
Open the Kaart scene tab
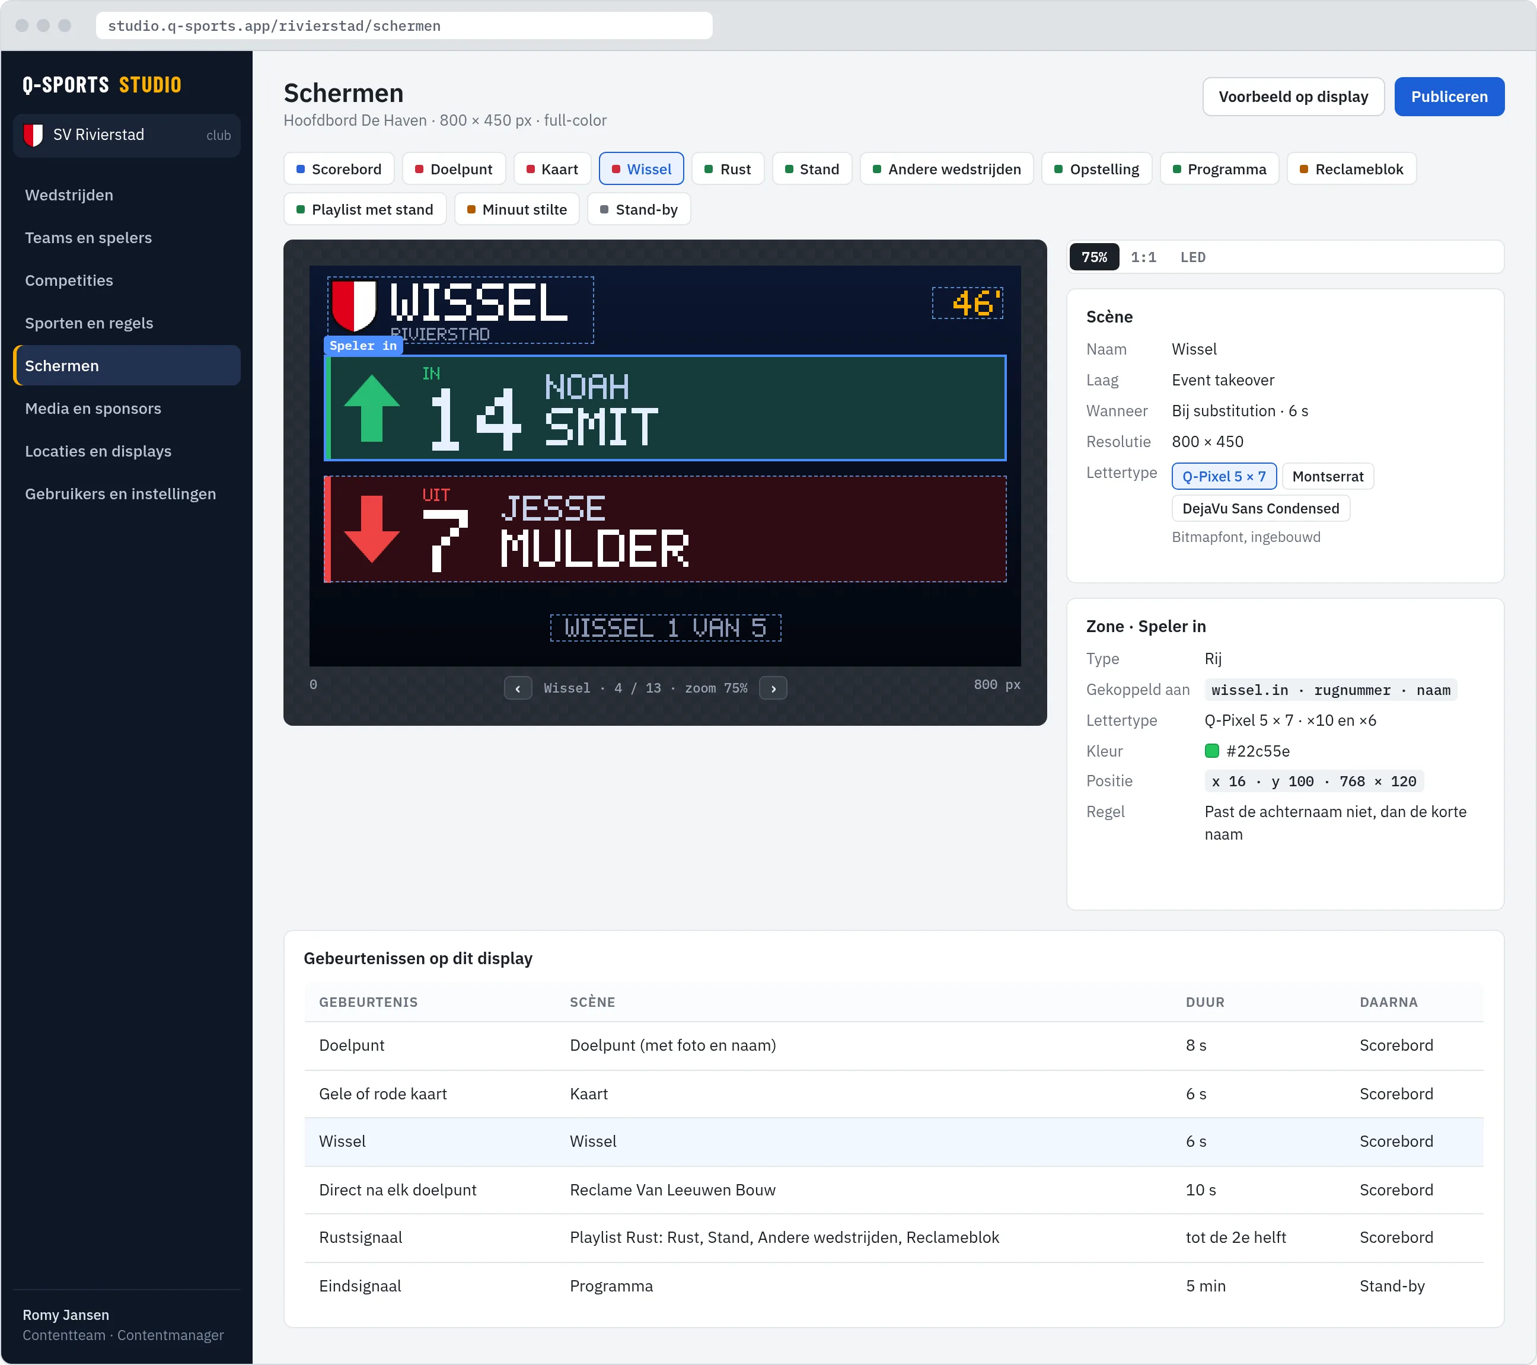(552, 169)
